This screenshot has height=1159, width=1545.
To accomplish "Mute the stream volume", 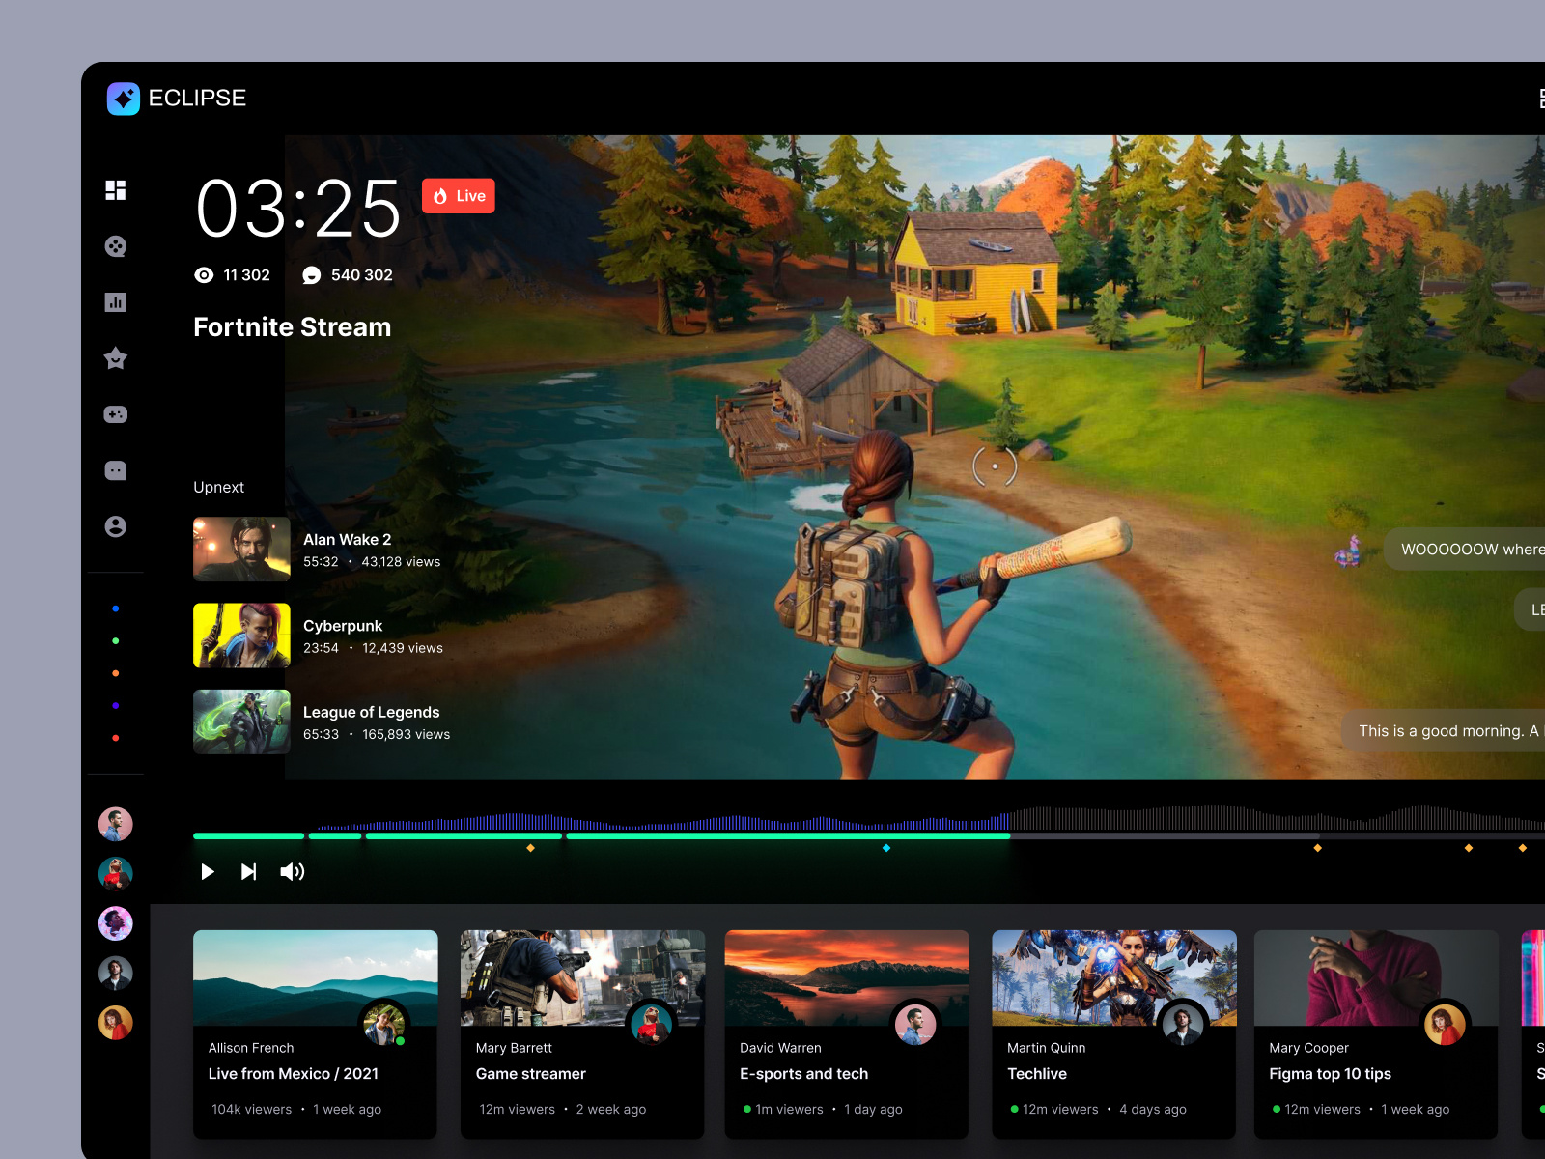I will tap(292, 872).
